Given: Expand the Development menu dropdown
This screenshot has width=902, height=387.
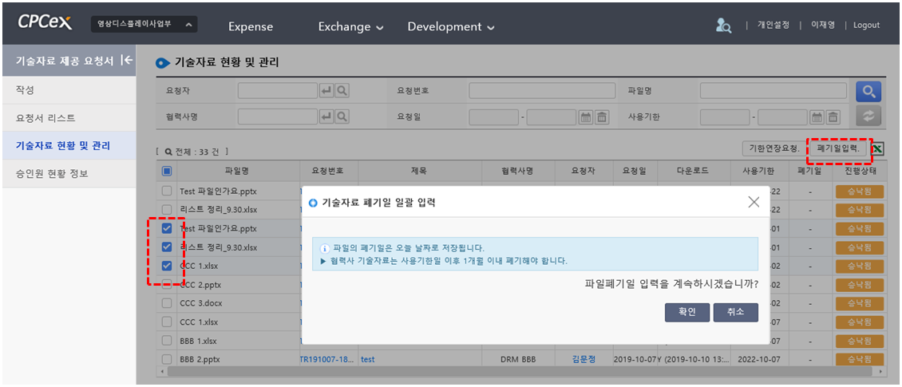Looking at the screenshot, I should coord(450,27).
